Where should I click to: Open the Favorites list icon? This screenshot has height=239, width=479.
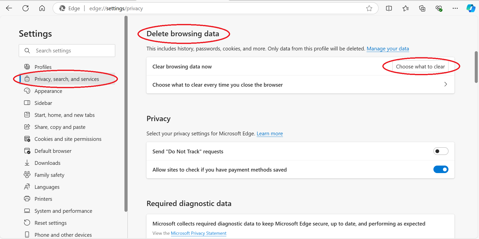click(x=406, y=8)
